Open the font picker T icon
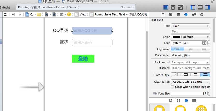The width and height of the screenshot is (216, 111). [x=204, y=43]
